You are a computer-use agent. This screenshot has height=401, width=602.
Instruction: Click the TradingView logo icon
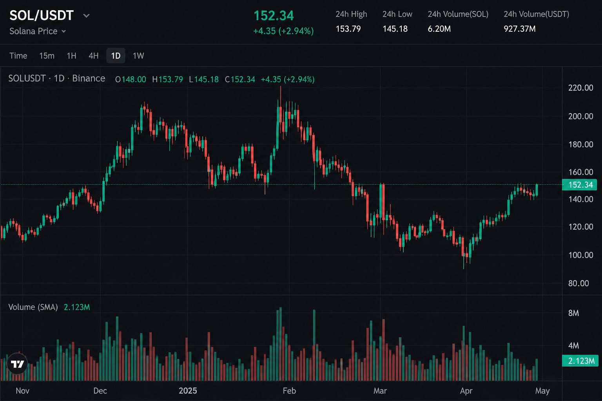(x=17, y=364)
